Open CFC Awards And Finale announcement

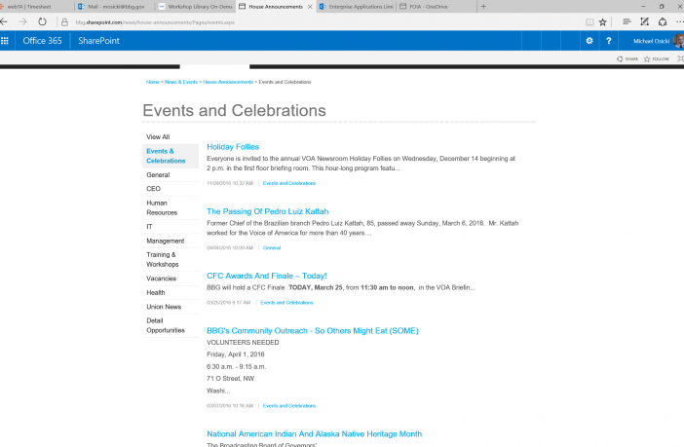(267, 276)
